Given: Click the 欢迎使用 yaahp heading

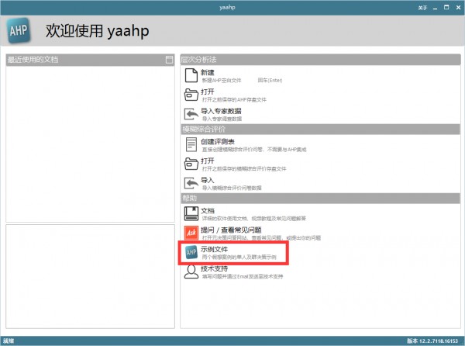Looking at the screenshot, I should coord(98,31).
